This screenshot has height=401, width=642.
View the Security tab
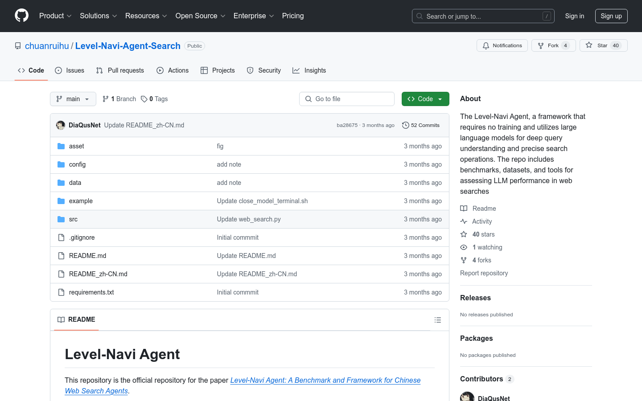(264, 70)
